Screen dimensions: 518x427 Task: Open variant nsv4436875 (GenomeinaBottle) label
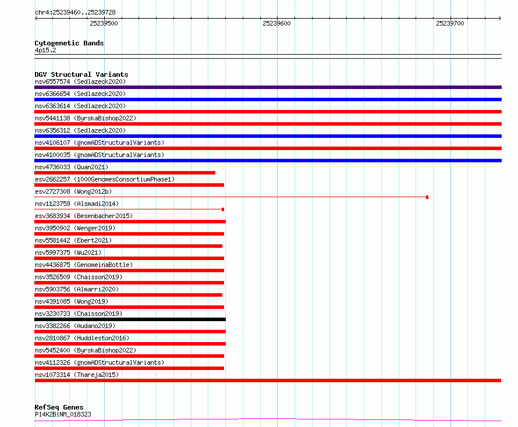point(84,265)
